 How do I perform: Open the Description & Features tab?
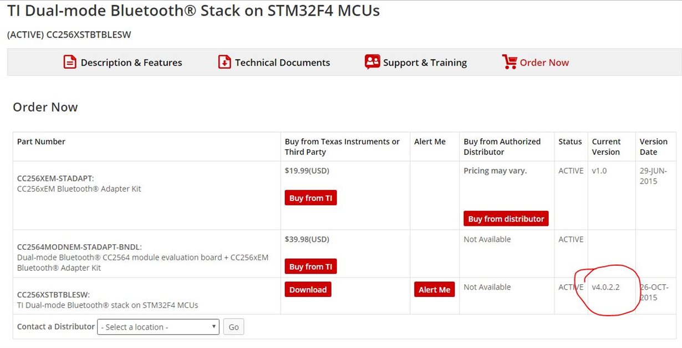tap(131, 63)
